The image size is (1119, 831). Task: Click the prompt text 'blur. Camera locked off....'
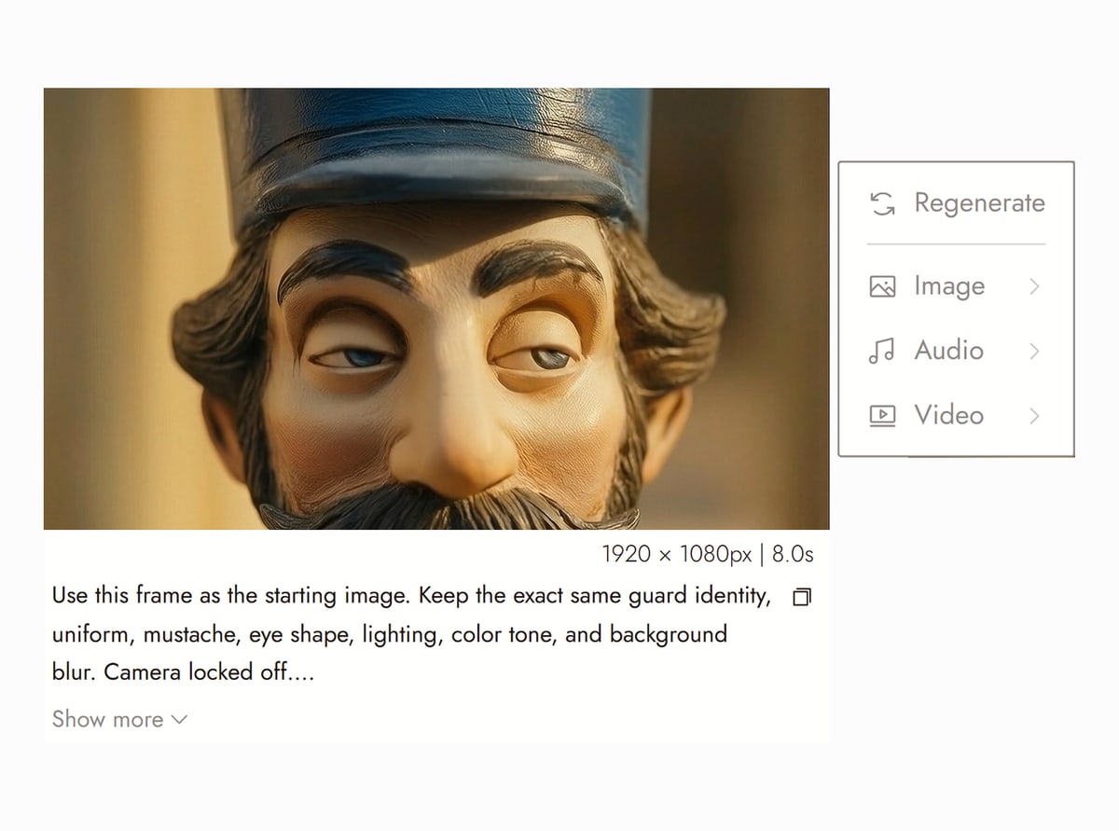click(183, 672)
